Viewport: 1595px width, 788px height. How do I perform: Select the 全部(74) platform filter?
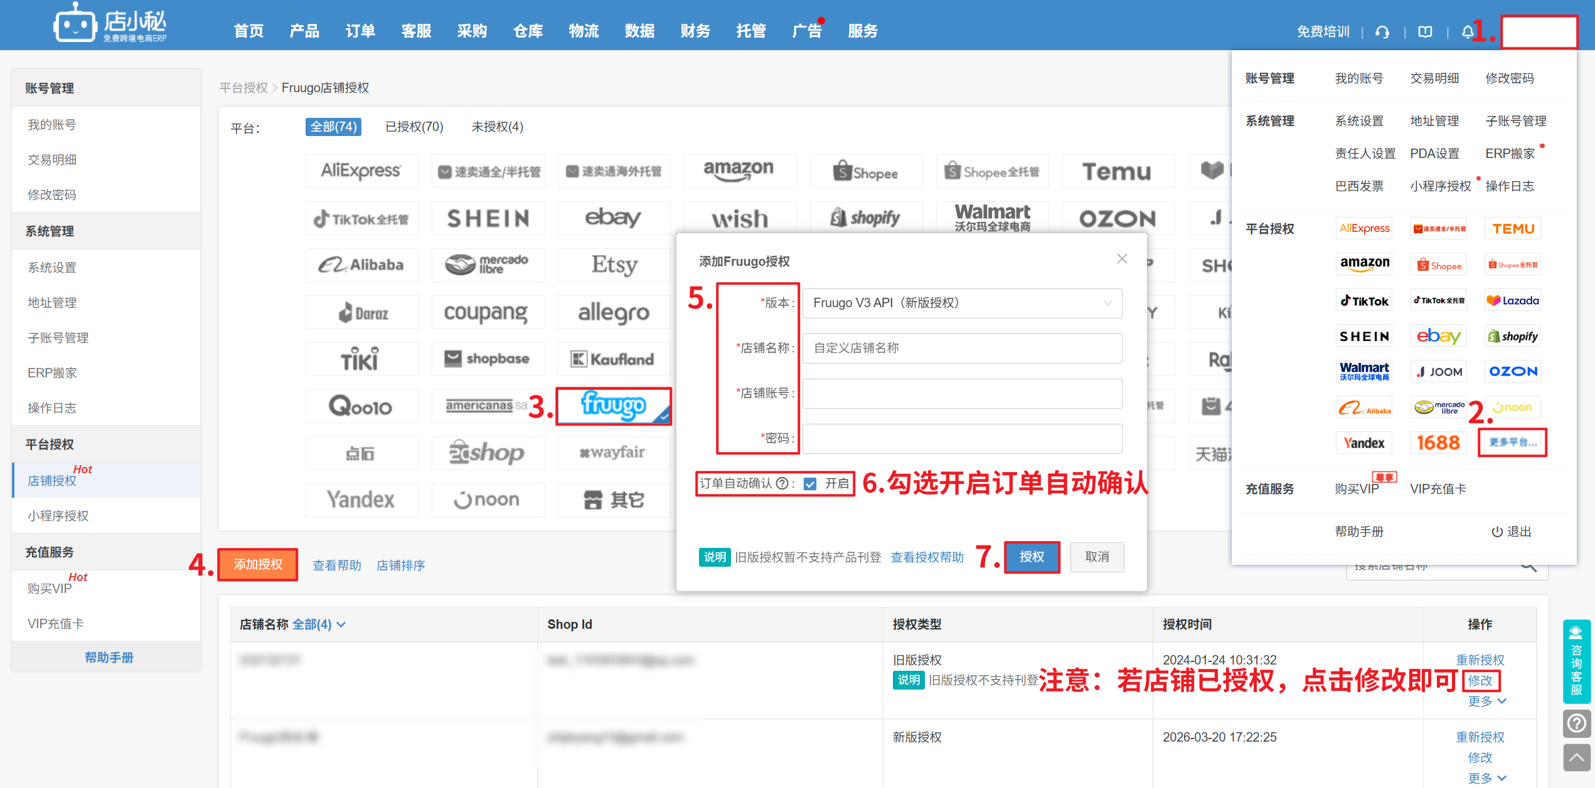pos(333,127)
